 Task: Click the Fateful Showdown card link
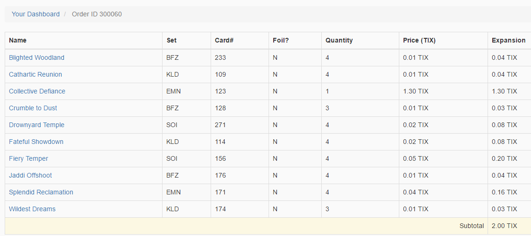point(36,142)
